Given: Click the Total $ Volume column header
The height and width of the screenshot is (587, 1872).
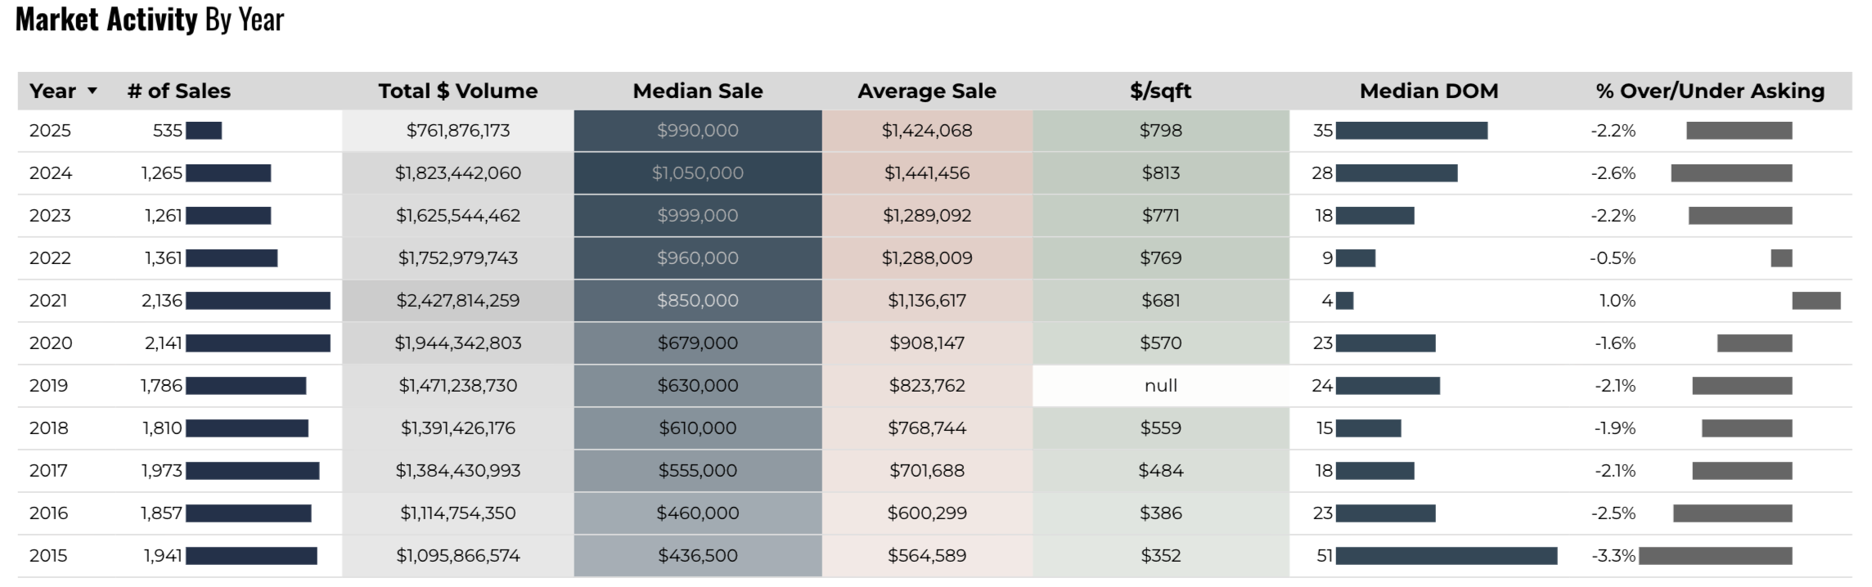Looking at the screenshot, I should coord(457,91).
